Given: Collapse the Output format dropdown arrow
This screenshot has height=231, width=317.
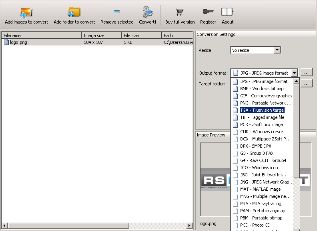Looking at the screenshot, I should (294, 73).
